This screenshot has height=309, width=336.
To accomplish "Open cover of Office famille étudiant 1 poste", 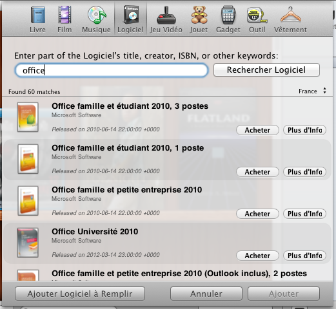I will pos(28,159).
